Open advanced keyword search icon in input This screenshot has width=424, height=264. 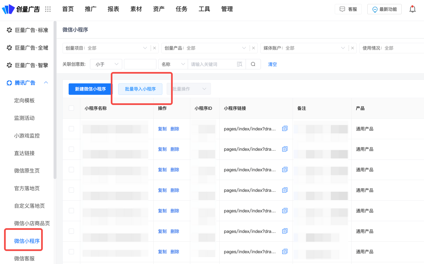(x=239, y=64)
